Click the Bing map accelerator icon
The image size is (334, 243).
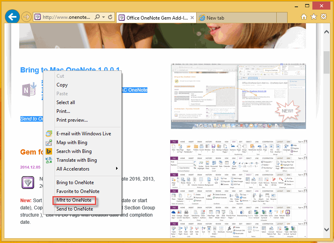click(x=49, y=143)
